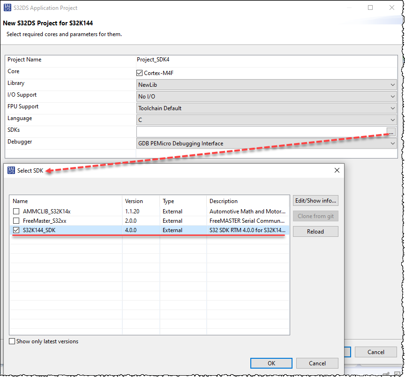
Task: Confirm SDK selection with OK
Action: click(271, 363)
